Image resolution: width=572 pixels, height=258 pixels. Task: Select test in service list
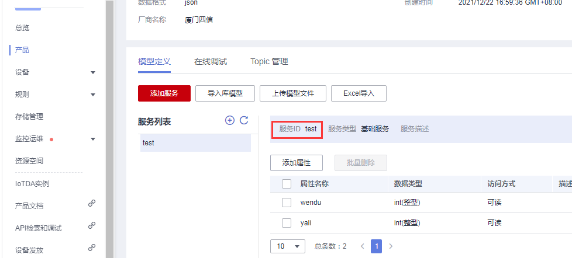[x=195, y=143]
